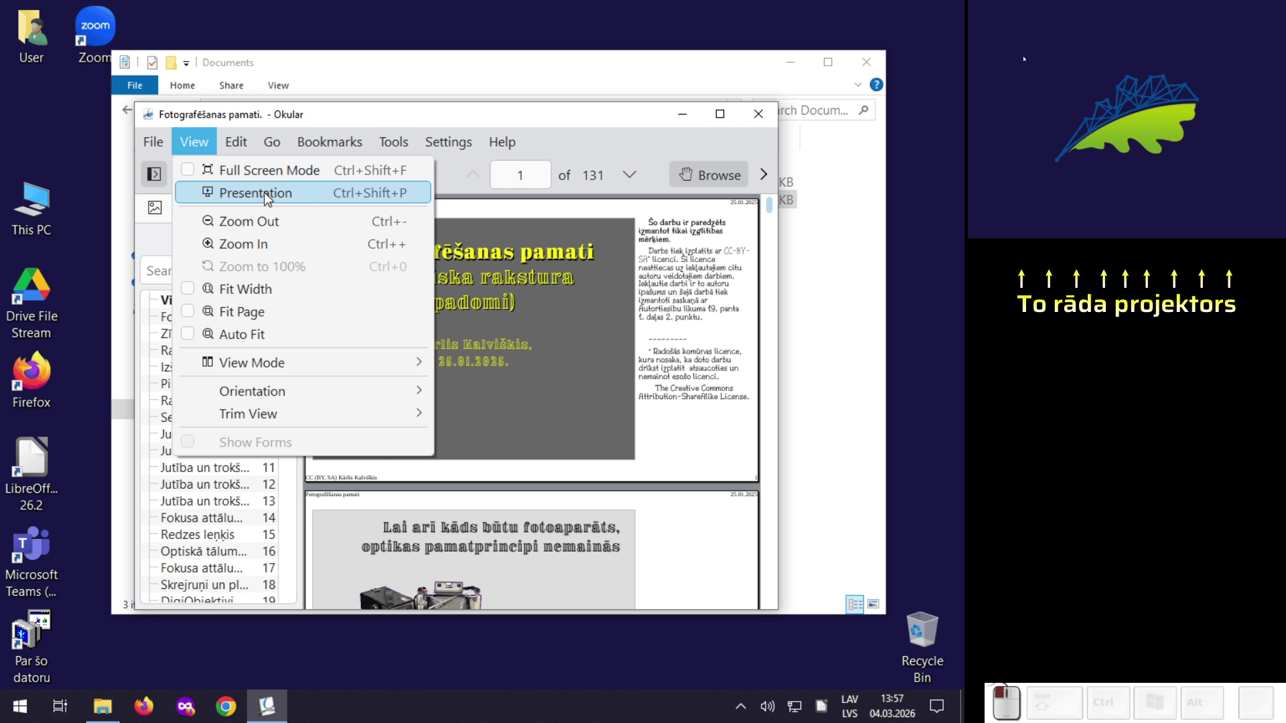Click the document vertical scrollbar handle
This screenshot has height=723, width=1286.
click(769, 205)
